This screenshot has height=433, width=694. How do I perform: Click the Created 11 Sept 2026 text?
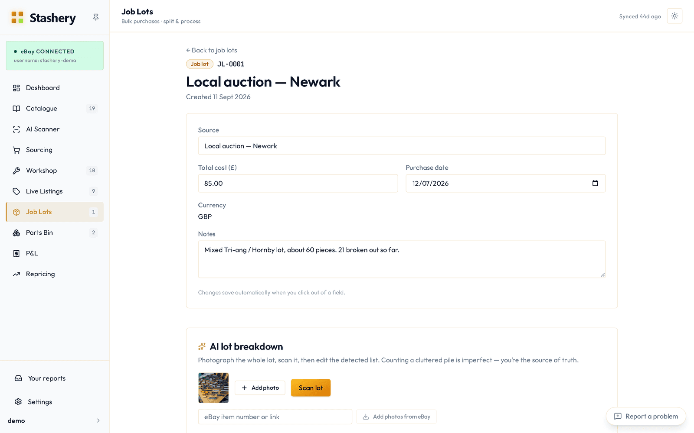pyautogui.click(x=218, y=97)
